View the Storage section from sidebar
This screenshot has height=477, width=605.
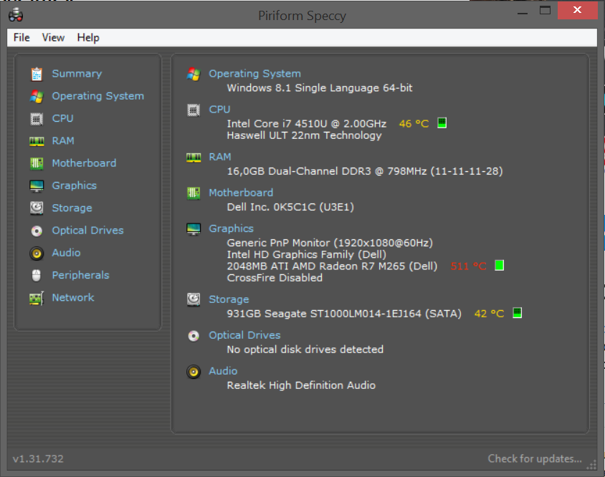point(72,208)
